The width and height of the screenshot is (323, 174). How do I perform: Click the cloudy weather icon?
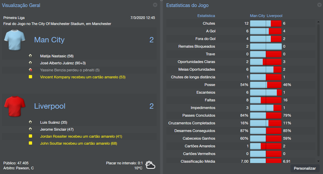click(150, 165)
